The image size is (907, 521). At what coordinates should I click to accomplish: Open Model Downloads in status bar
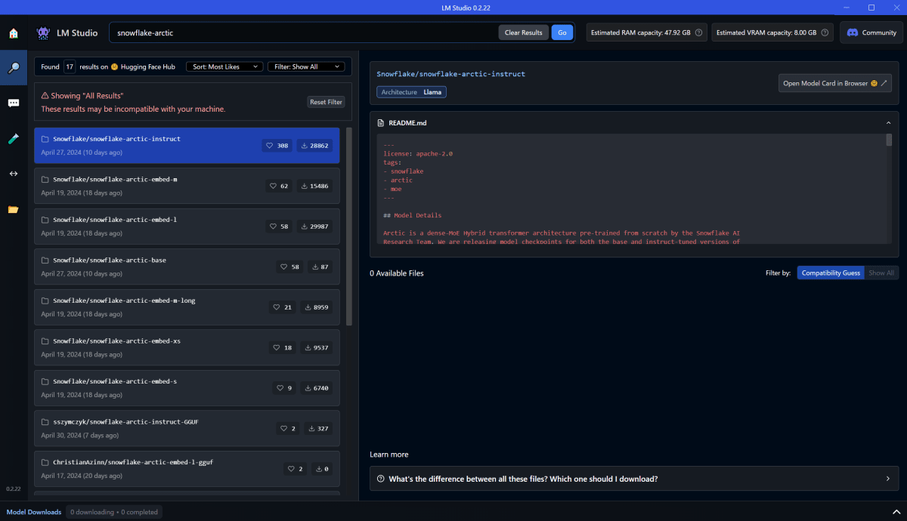pyautogui.click(x=34, y=512)
